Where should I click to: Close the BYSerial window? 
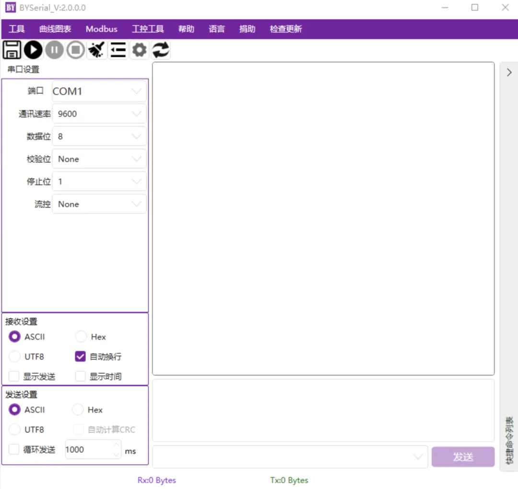click(x=505, y=7)
